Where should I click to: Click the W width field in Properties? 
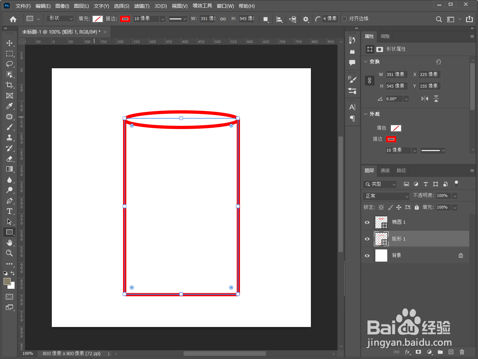[397, 74]
